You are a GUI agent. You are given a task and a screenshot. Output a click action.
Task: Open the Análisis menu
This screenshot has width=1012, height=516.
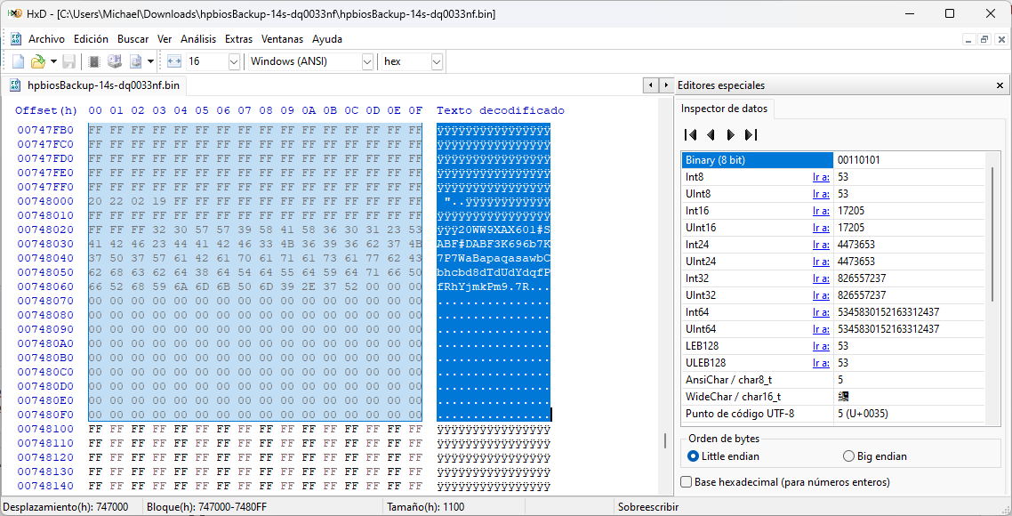(x=198, y=39)
